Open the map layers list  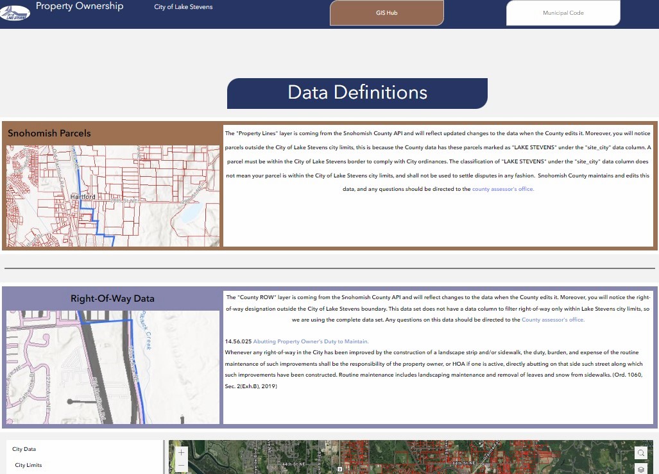(640, 469)
